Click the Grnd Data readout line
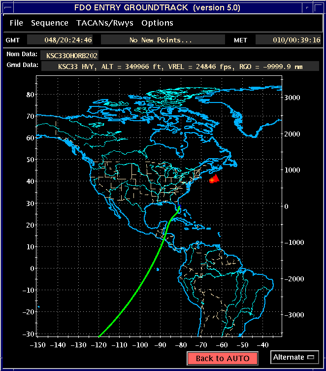Image resolution: width=326 pixels, height=371 pixels. click(x=180, y=66)
